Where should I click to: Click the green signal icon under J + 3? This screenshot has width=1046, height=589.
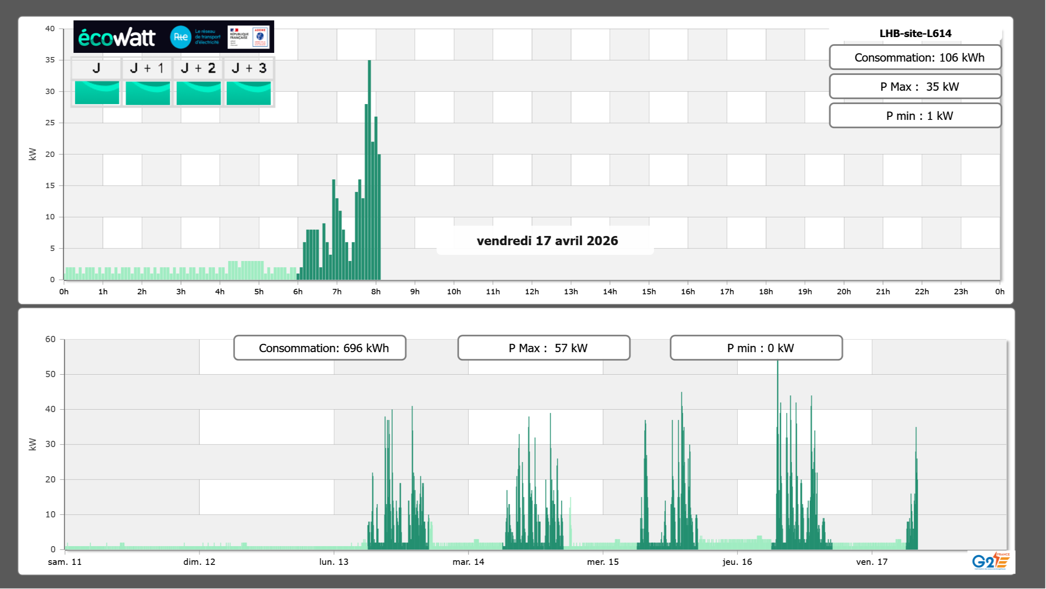point(249,93)
